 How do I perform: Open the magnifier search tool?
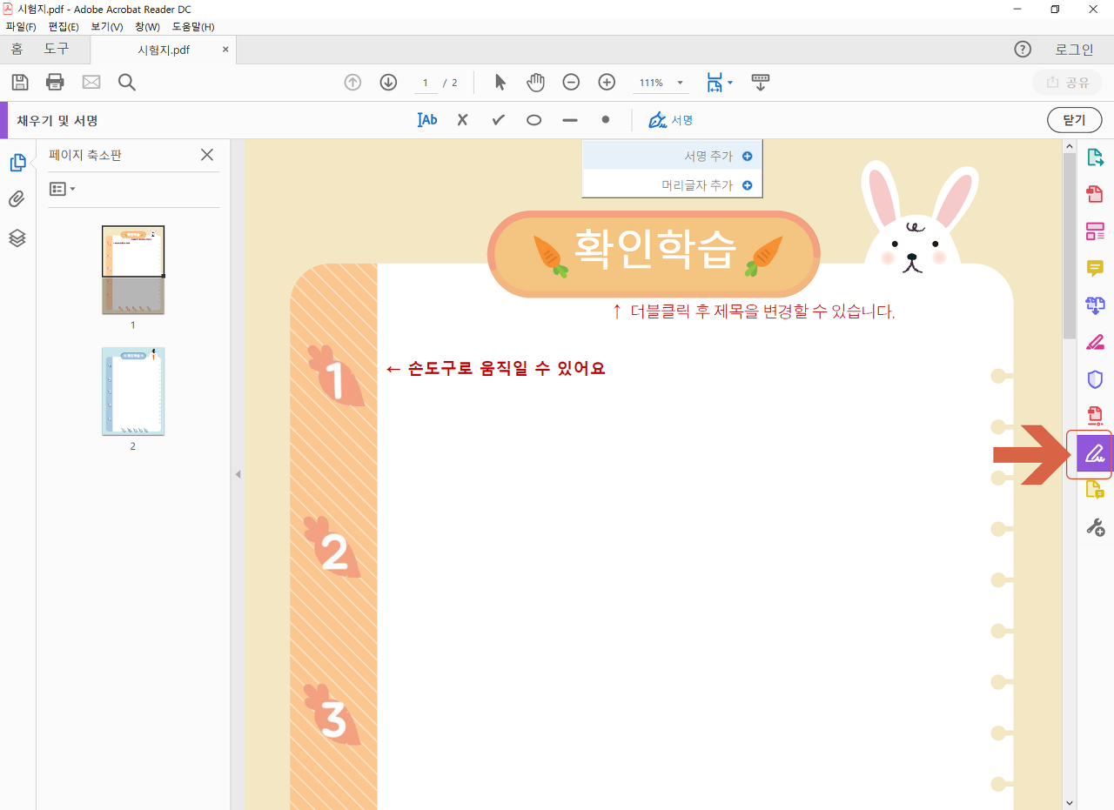point(127,83)
